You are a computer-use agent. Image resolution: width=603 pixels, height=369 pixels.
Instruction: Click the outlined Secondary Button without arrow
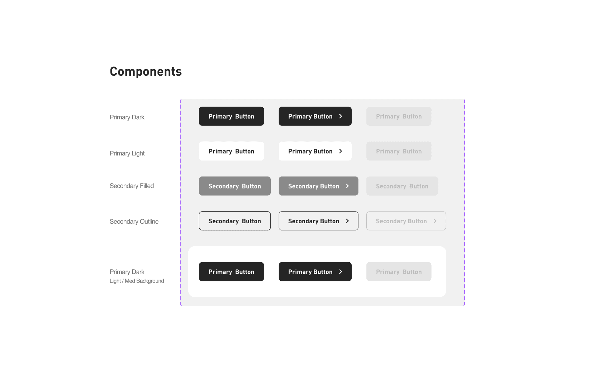(235, 221)
